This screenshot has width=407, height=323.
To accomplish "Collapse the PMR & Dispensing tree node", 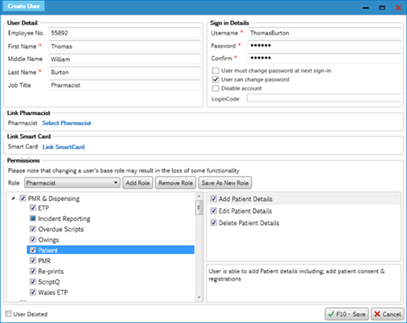I will point(13,198).
